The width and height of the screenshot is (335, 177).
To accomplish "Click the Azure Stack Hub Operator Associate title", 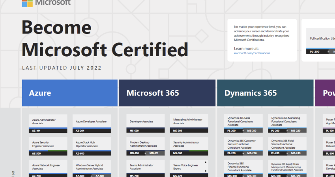I will [x=87, y=144].
